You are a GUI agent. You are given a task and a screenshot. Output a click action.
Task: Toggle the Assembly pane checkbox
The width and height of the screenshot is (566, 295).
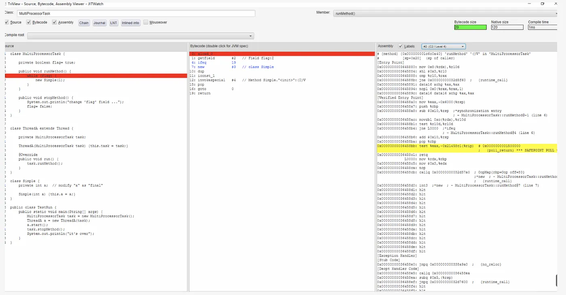coord(55,22)
